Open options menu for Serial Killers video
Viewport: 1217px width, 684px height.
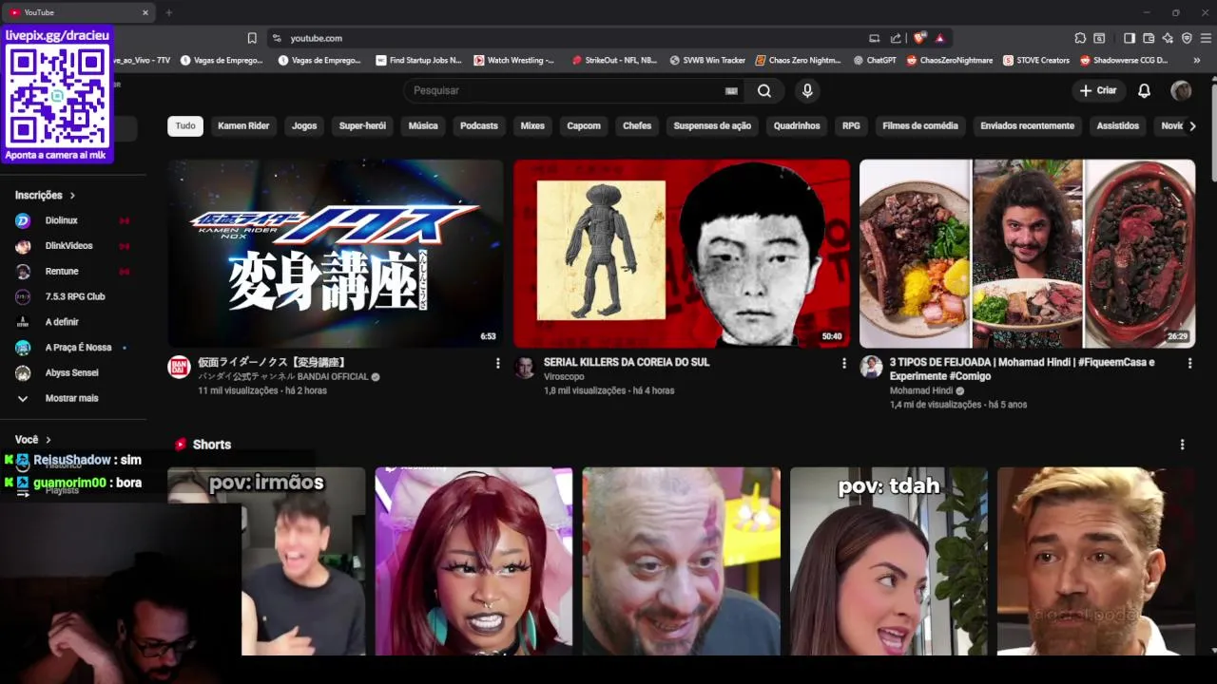coord(843,363)
